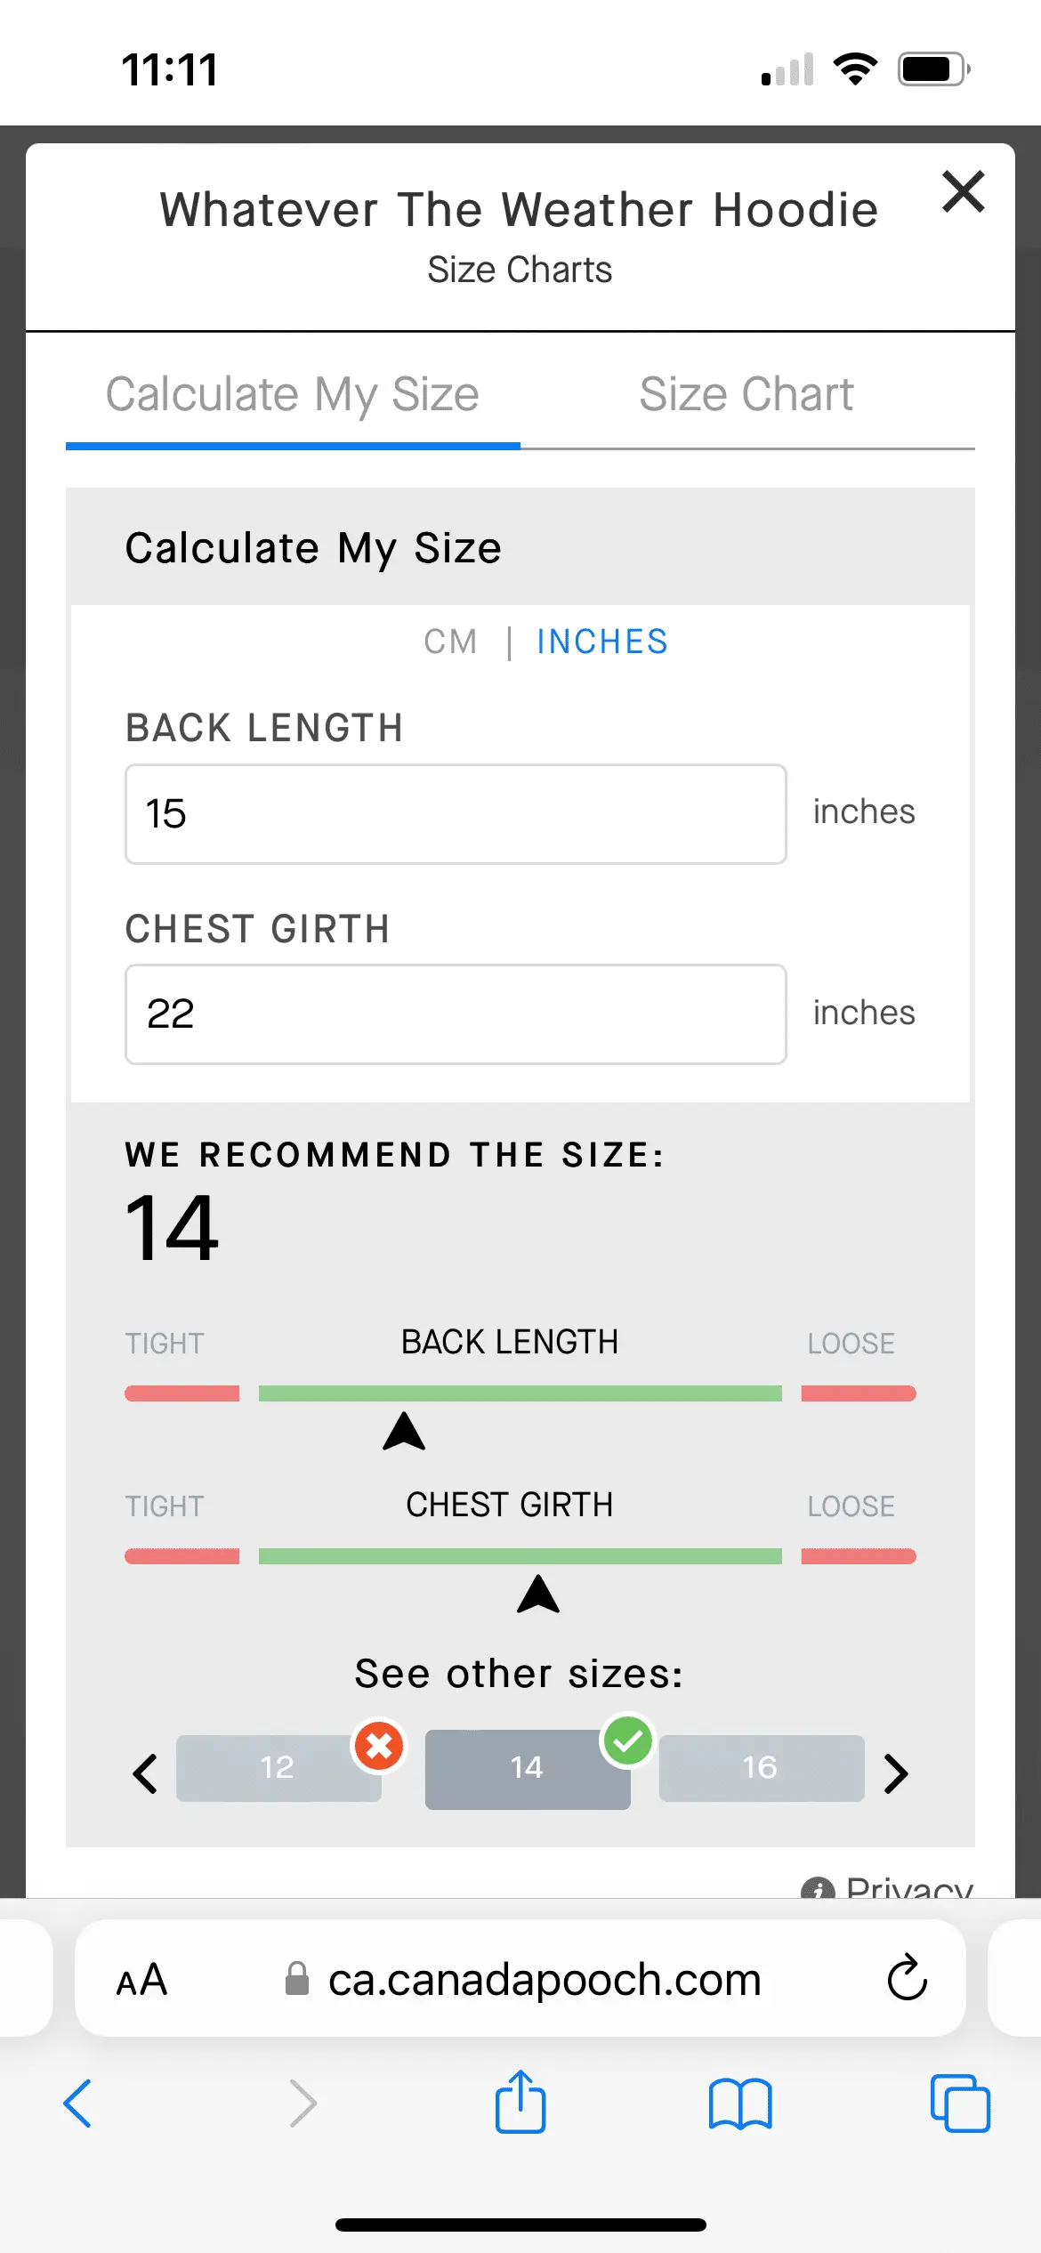View size 16 fit
The width and height of the screenshot is (1041, 2253).
point(761,1767)
